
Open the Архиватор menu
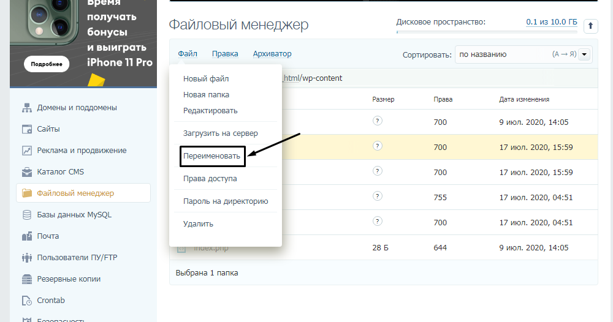(272, 54)
